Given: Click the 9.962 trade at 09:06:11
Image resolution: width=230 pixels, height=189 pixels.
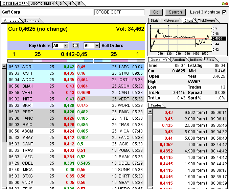Looking at the screenshot, I should pyautogui.click(x=190, y=113).
